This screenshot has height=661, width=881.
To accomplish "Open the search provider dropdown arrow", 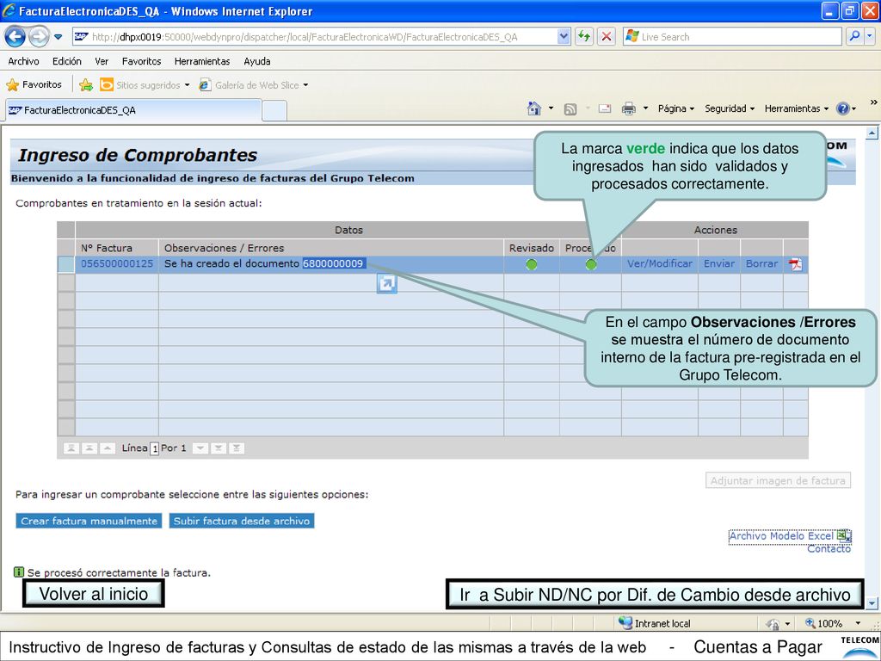I will pos(870,36).
